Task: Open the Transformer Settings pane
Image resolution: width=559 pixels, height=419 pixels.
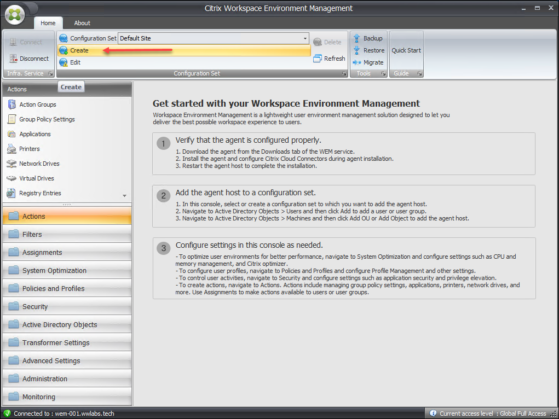Action: pyautogui.click(x=67, y=342)
